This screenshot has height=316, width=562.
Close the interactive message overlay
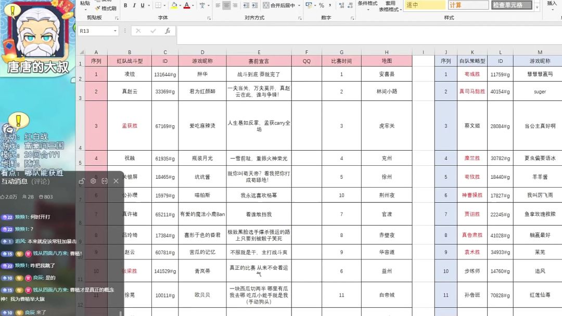pyautogui.click(x=116, y=181)
